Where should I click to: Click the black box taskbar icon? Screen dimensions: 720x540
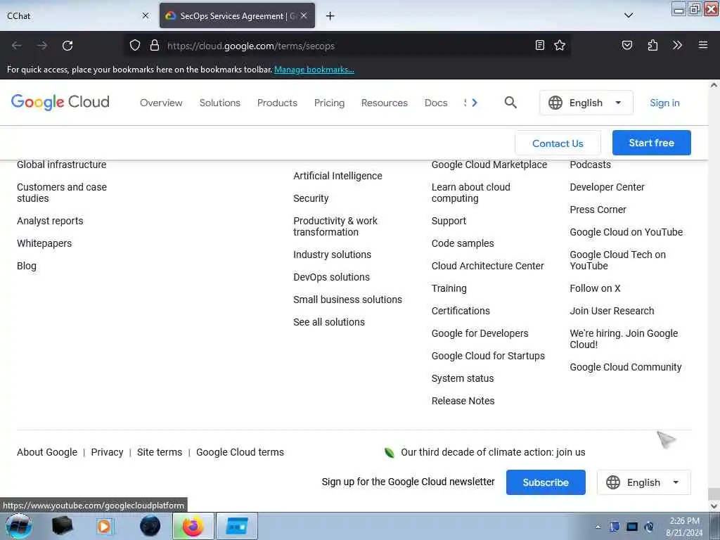coord(63,526)
